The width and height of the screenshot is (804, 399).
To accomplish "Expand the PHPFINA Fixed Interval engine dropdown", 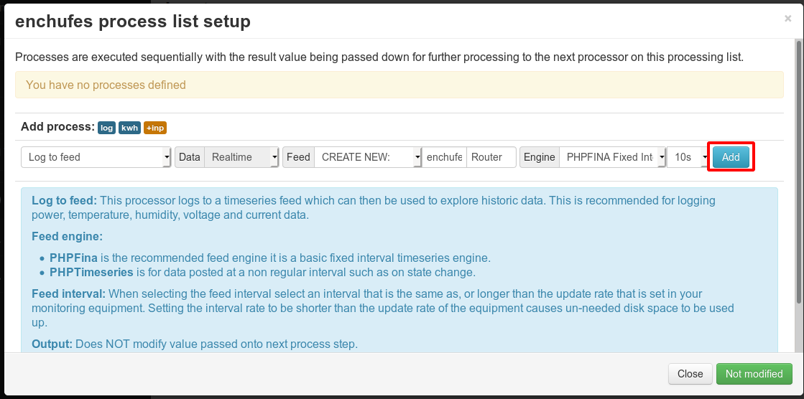I will click(611, 157).
